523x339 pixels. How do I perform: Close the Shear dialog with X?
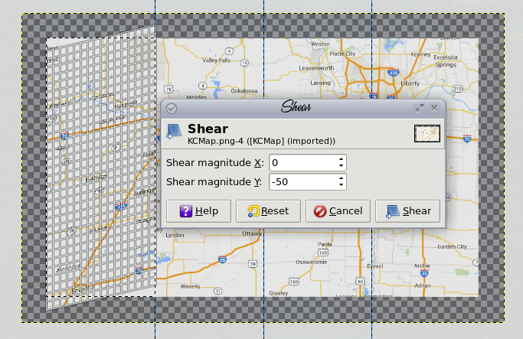434,108
